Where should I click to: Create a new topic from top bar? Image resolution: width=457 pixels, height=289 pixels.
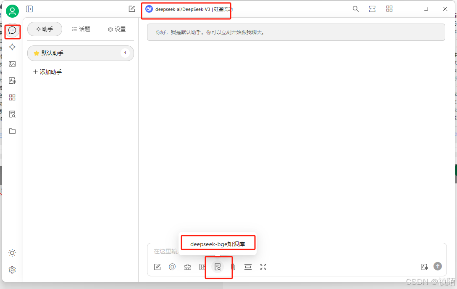coord(132,9)
